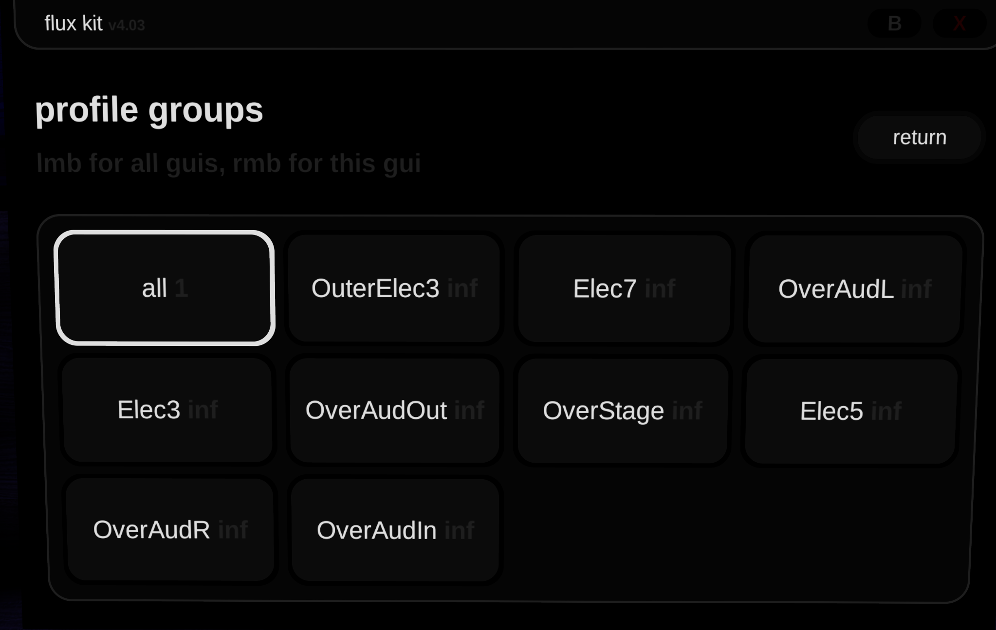Choose the OverAudR profile group

170,529
